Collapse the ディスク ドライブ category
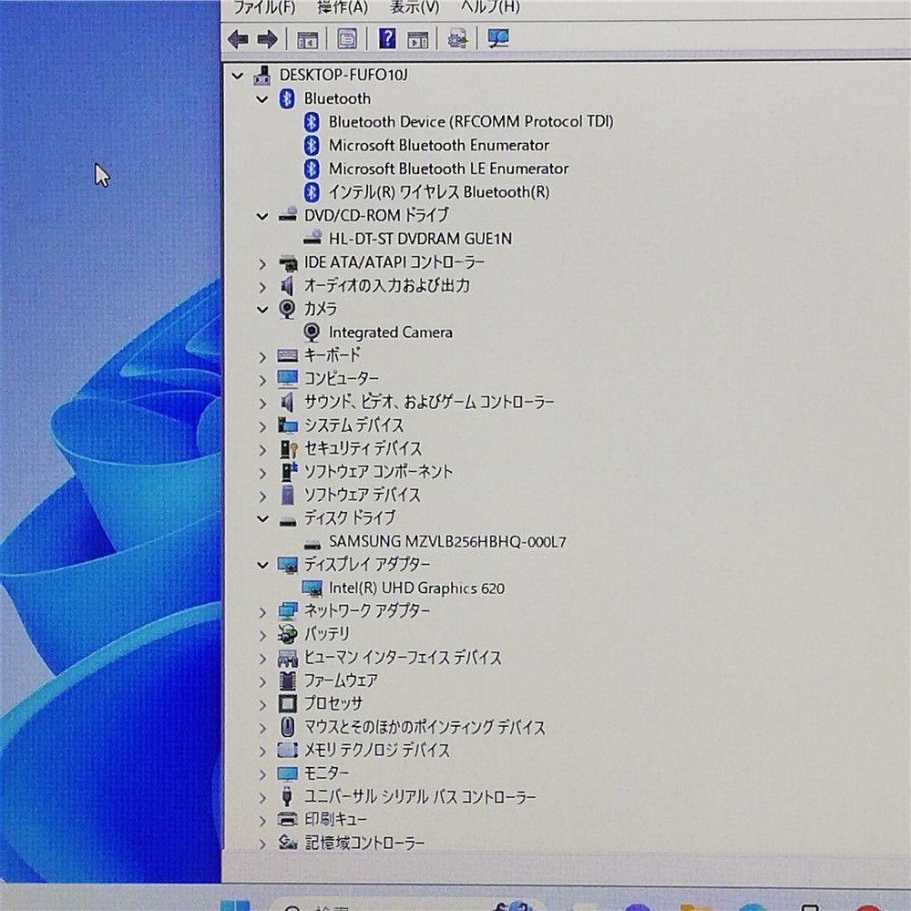The height and width of the screenshot is (911, 911). [x=262, y=519]
